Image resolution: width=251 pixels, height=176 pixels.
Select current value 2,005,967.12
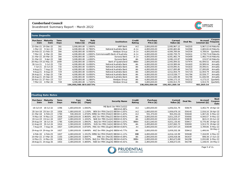pyautogui.click(x=174, y=47)
